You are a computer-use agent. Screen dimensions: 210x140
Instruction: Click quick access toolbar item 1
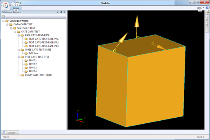tap(13, 4)
